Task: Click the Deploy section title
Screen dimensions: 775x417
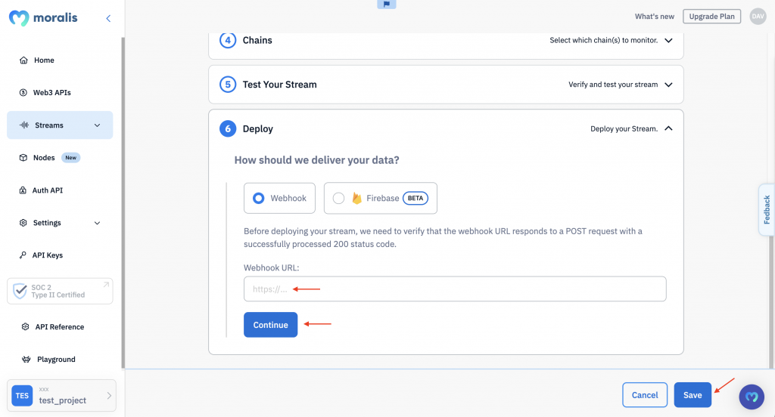Action: point(257,128)
